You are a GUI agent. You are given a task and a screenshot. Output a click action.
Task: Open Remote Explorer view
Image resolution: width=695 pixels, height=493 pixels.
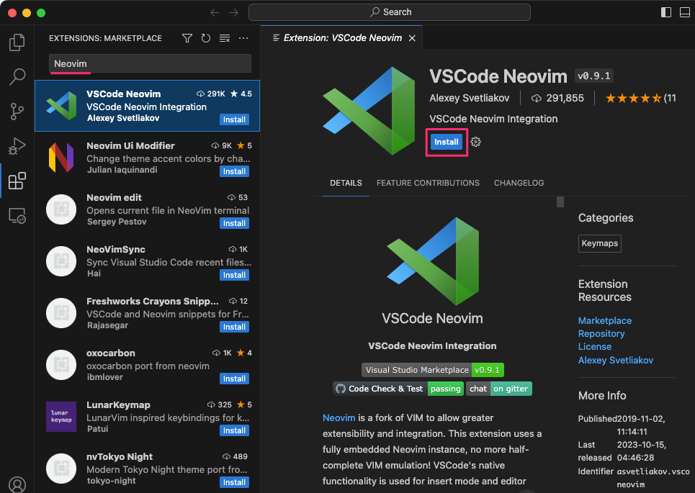coord(17,216)
